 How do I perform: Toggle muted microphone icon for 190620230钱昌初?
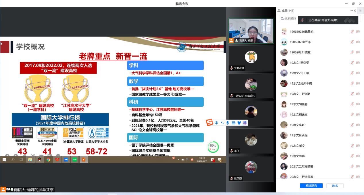(x=352, y=32)
